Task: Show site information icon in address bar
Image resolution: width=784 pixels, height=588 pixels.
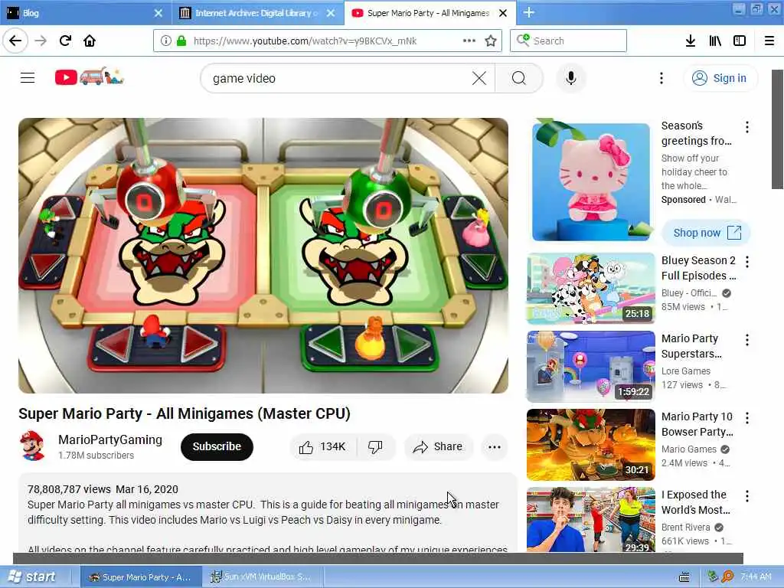Action: tap(165, 41)
